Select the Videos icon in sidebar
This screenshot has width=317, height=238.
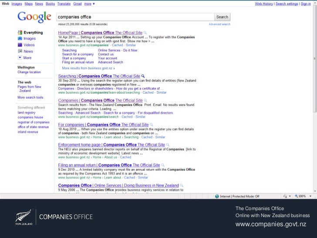click(20, 45)
